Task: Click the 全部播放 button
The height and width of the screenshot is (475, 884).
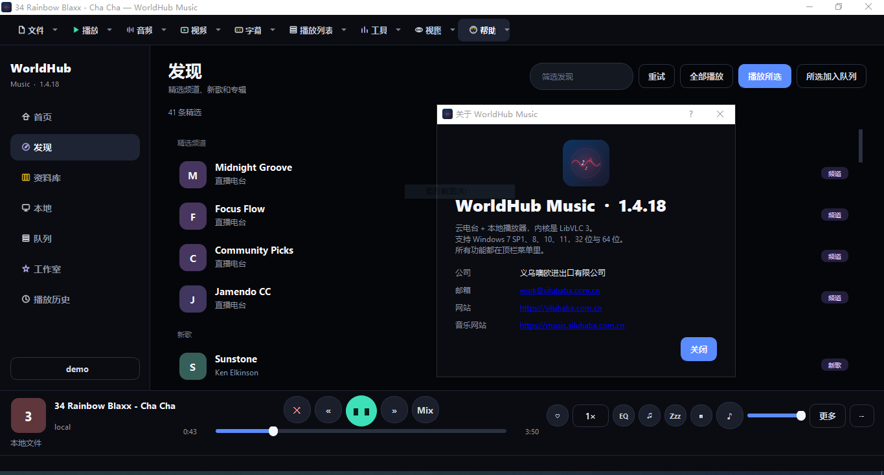Action: 707,76
